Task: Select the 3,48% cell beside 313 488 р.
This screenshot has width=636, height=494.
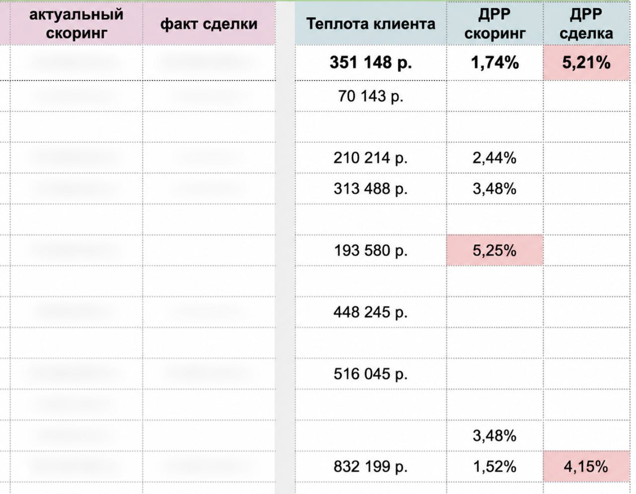Action: [495, 189]
